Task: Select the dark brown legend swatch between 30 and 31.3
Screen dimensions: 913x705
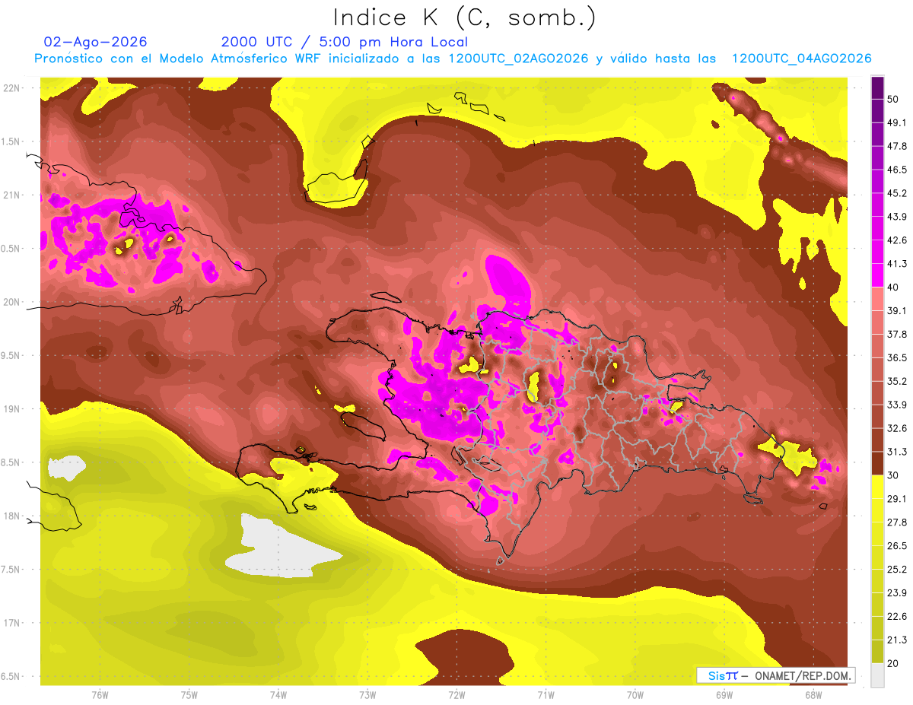Action: pos(877,463)
